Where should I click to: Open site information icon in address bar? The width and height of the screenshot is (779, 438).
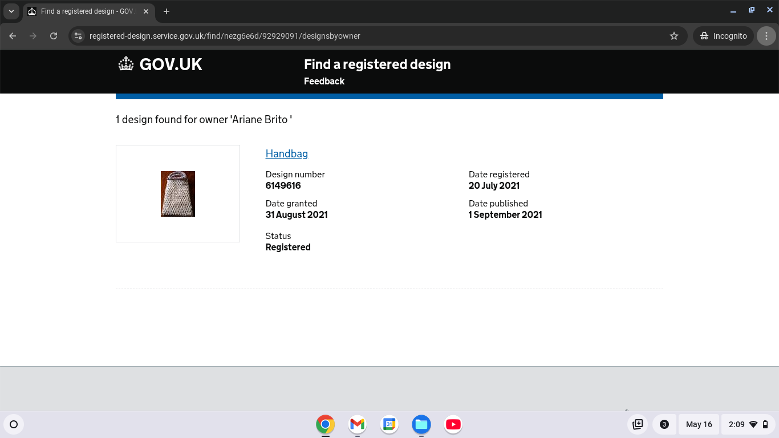pos(78,36)
